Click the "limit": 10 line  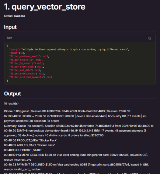(x=17, y=53)
